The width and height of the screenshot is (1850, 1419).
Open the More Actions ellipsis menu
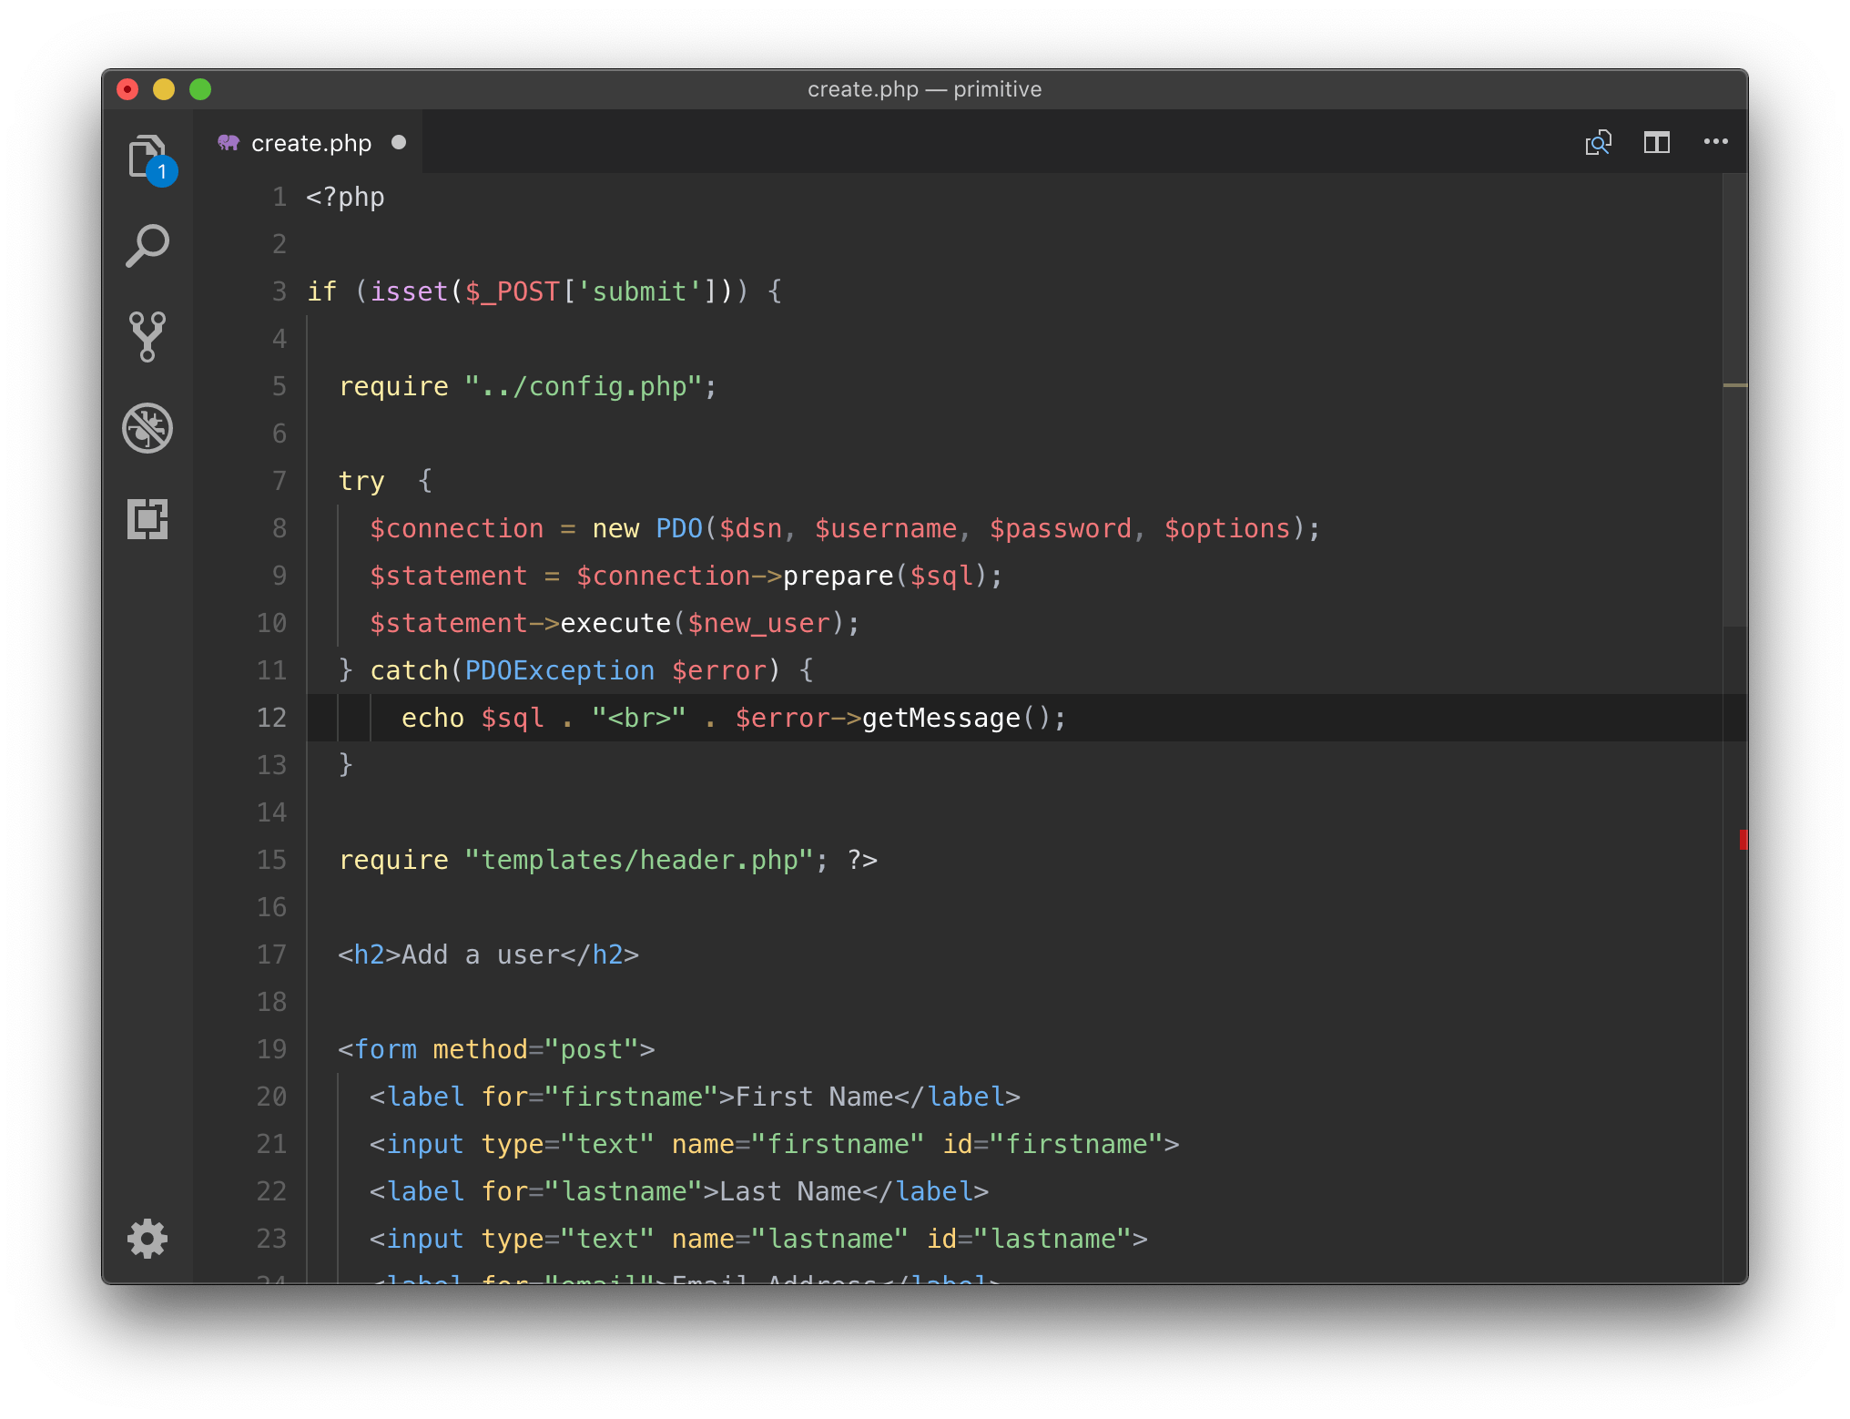coord(1715,142)
